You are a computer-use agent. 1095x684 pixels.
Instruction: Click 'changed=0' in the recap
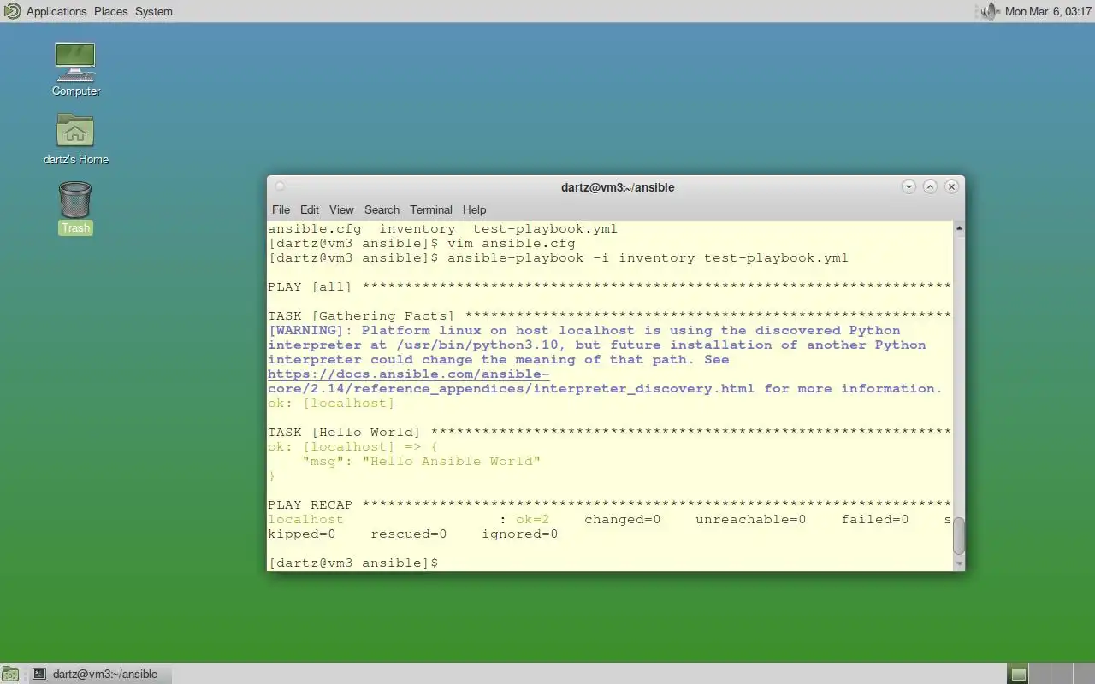tap(622, 519)
